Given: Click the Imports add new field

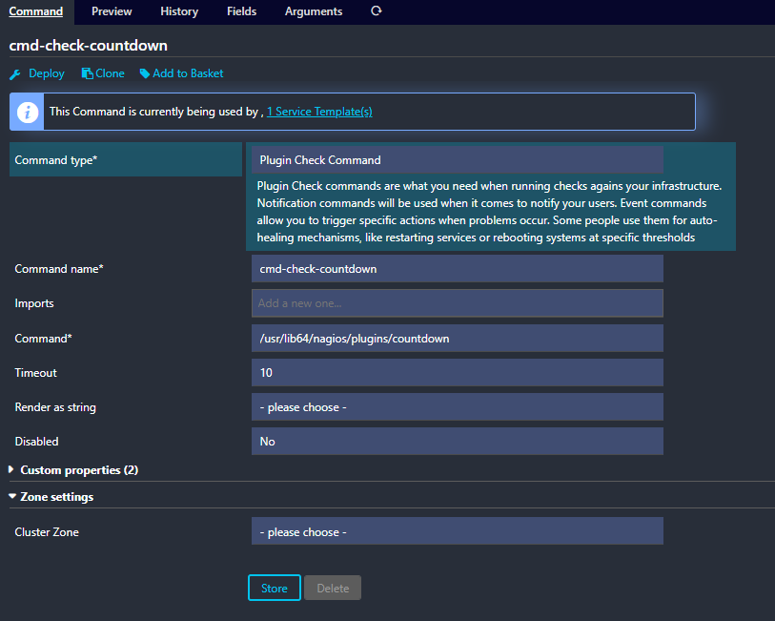Looking at the screenshot, I should pyautogui.click(x=457, y=303).
